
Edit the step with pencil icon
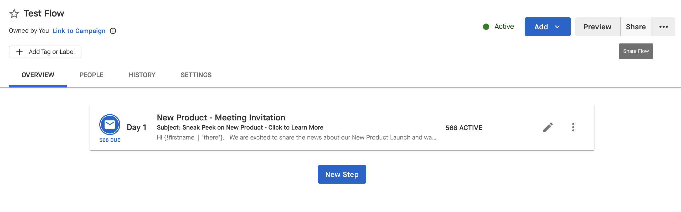pos(548,127)
